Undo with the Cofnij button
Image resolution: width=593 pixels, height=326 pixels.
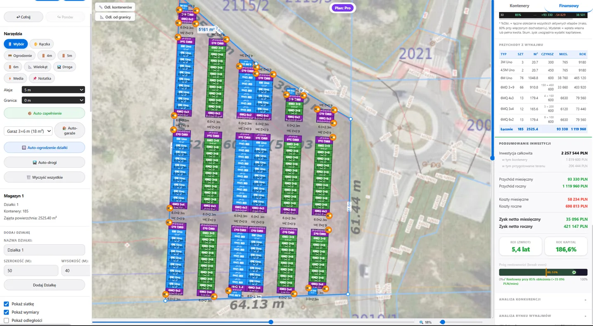click(x=23, y=17)
